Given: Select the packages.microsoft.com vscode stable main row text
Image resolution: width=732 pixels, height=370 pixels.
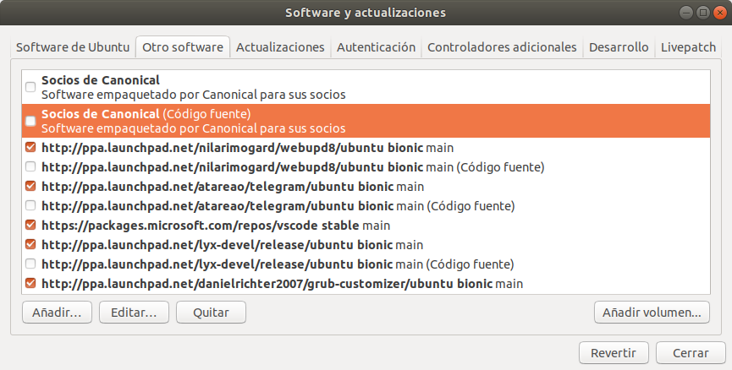Looking at the screenshot, I should click(x=216, y=225).
